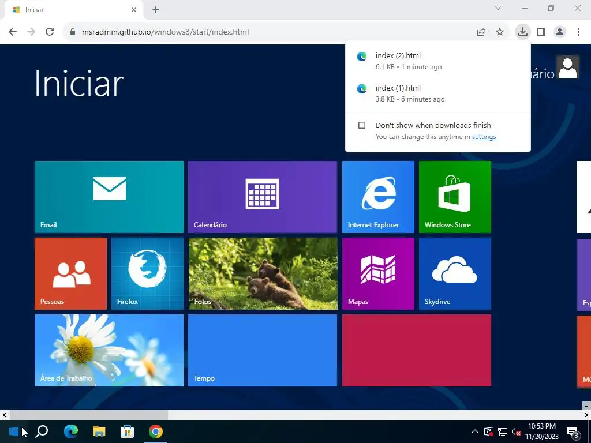Viewport: 591px width, 443px height.
Task: Close the Iniciar tab
Action: pos(134,10)
